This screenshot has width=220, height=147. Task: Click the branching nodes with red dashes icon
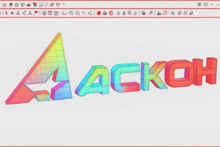[x=90, y=13]
